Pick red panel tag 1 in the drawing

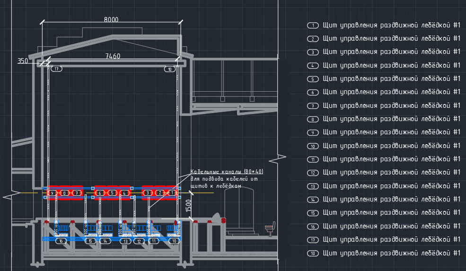(x=172, y=193)
